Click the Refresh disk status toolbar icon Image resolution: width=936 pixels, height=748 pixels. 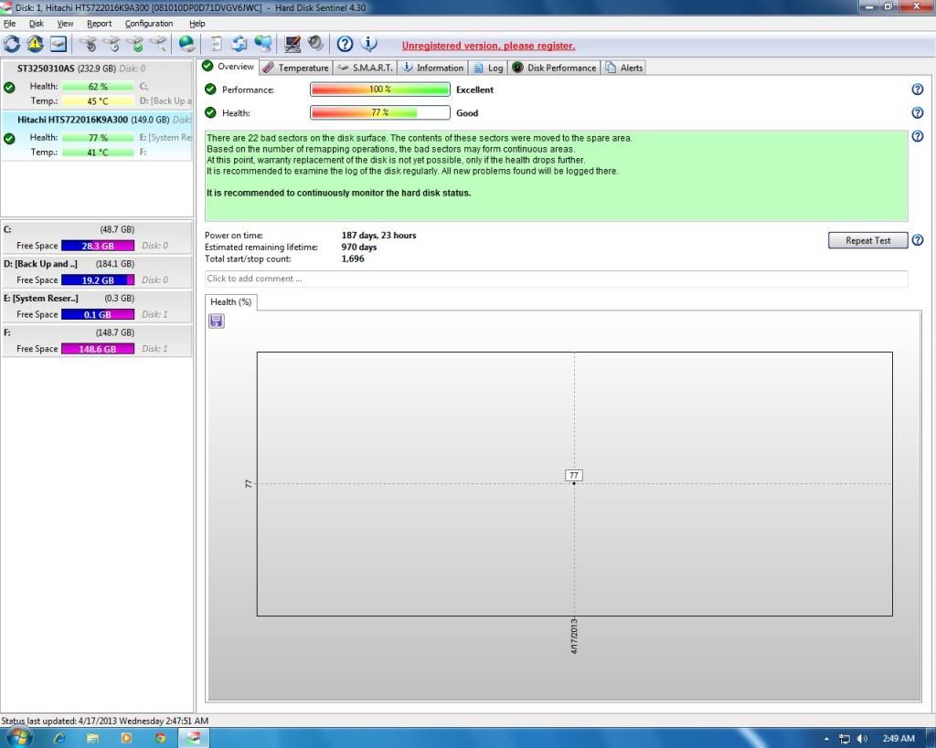click(x=12, y=44)
